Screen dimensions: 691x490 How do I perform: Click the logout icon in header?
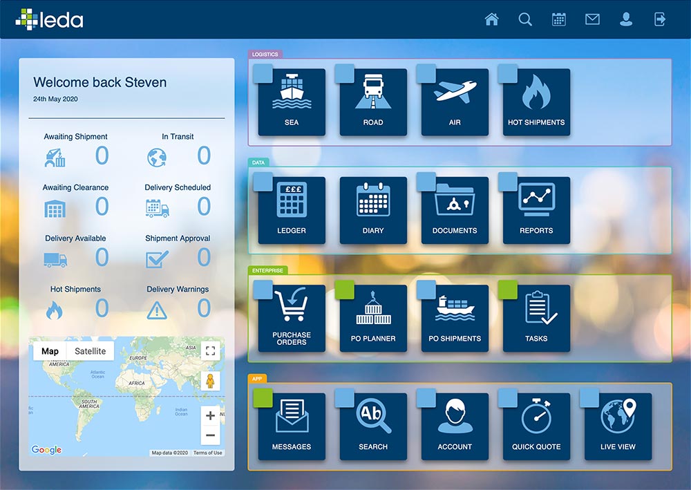pos(660,19)
